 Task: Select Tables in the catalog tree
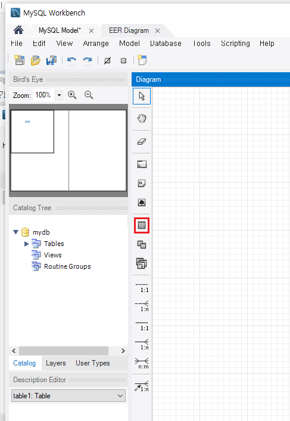pos(54,244)
